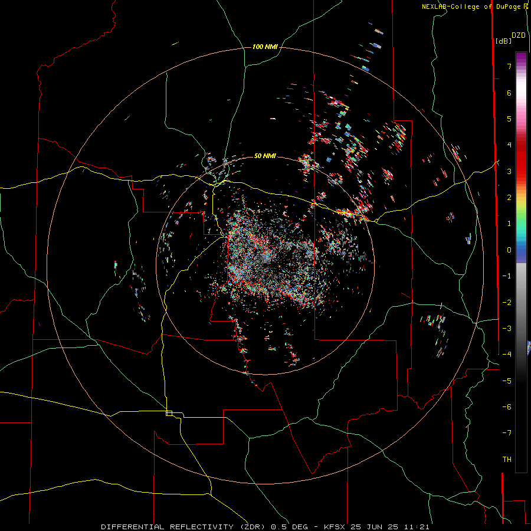
Task: Click the small yellow square marker on the highway
Action: click(169, 413)
